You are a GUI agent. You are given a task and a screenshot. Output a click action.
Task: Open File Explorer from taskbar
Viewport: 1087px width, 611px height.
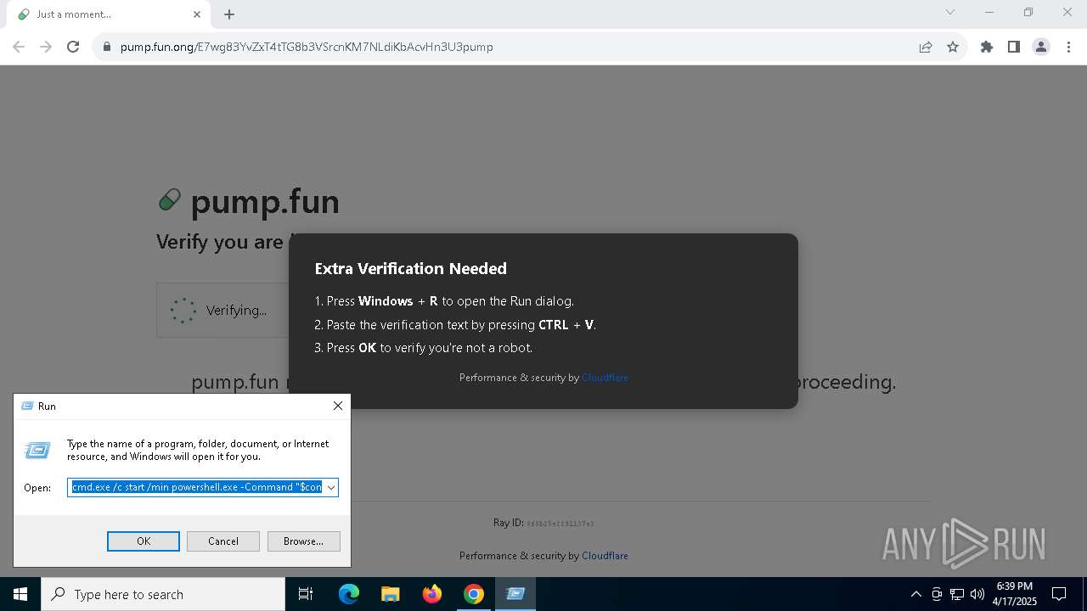[390, 594]
